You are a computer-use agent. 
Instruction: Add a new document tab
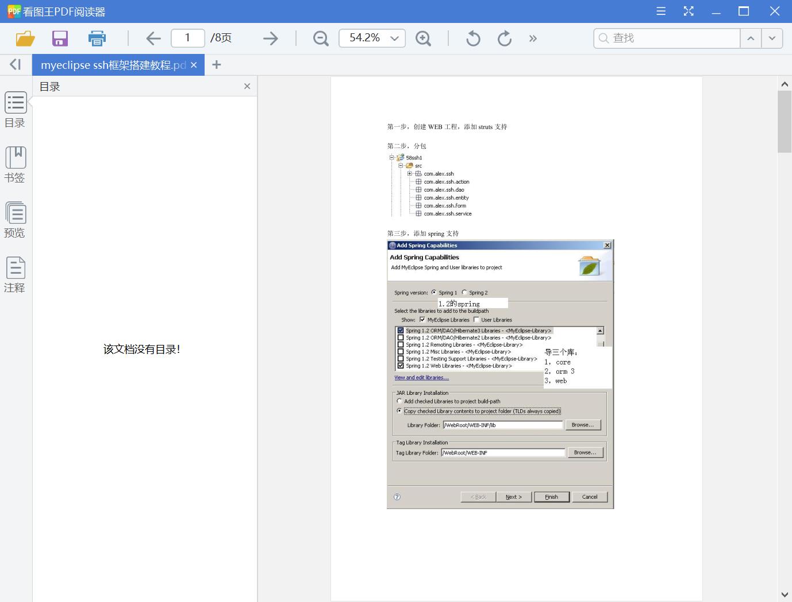pos(216,65)
